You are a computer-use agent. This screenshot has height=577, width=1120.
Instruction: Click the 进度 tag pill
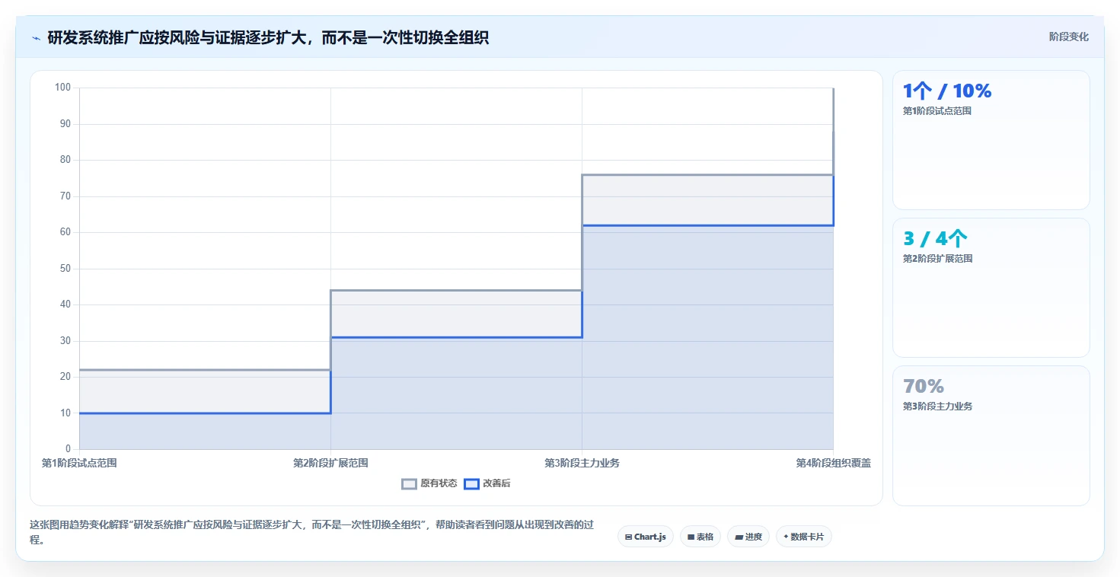pyautogui.click(x=748, y=537)
